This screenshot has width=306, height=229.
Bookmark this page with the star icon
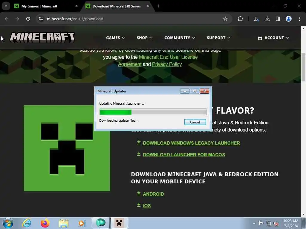tap(225, 19)
